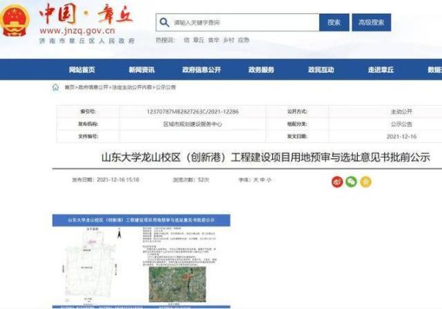Click breadcrumb link 政府信息公开

pos(93,87)
